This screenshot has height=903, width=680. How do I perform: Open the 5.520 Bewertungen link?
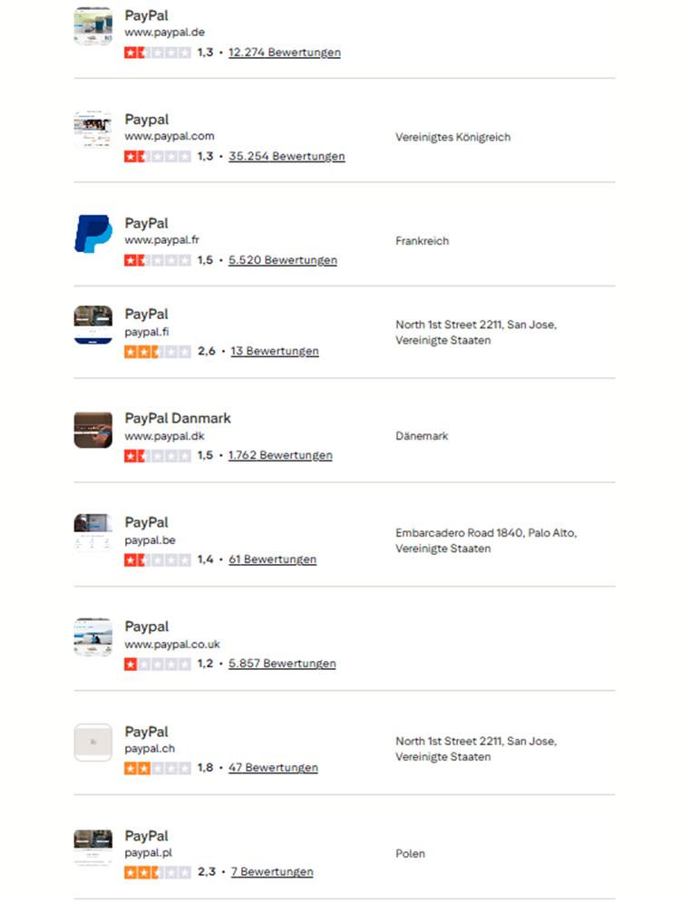pos(283,260)
